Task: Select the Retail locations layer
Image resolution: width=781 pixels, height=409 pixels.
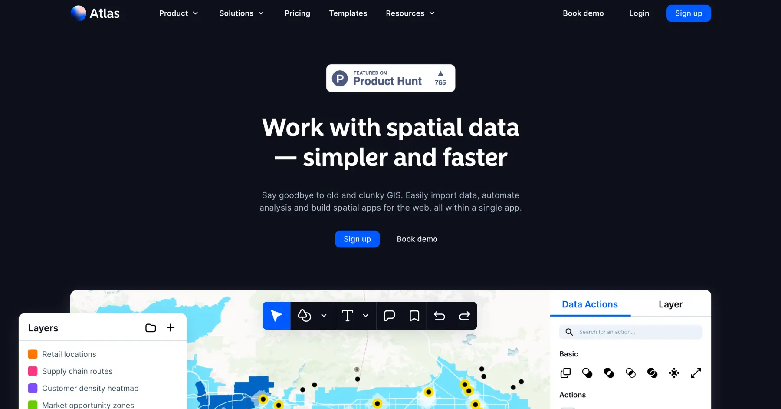Action: coord(69,354)
